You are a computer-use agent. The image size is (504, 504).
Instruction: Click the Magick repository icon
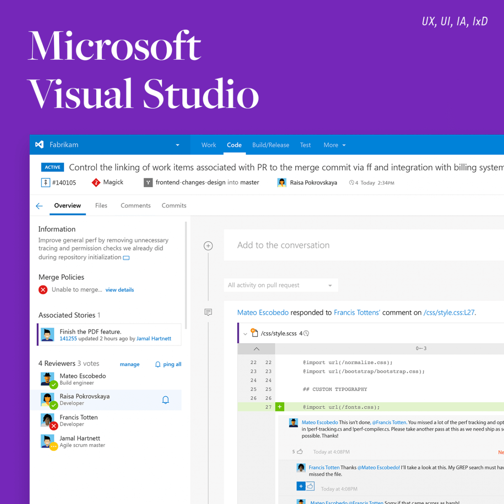coord(96,182)
